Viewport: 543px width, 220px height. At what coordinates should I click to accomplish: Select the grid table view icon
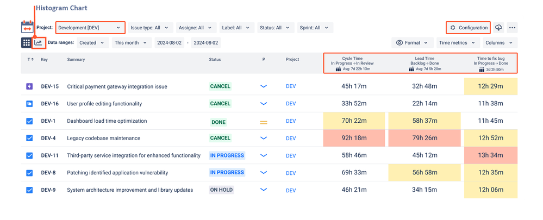coord(26,42)
